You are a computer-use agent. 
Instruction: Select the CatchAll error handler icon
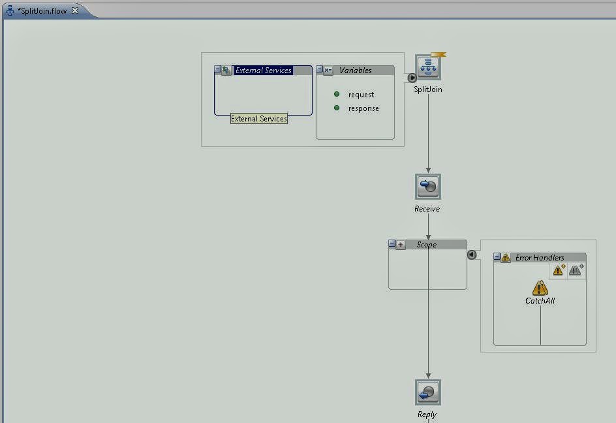[540, 288]
